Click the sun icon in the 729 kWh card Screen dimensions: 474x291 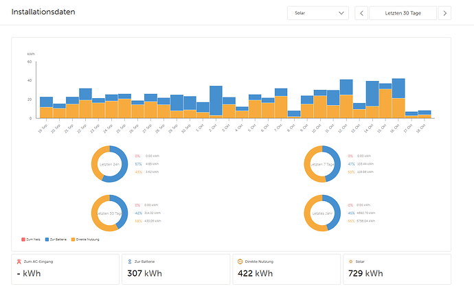(x=350, y=261)
